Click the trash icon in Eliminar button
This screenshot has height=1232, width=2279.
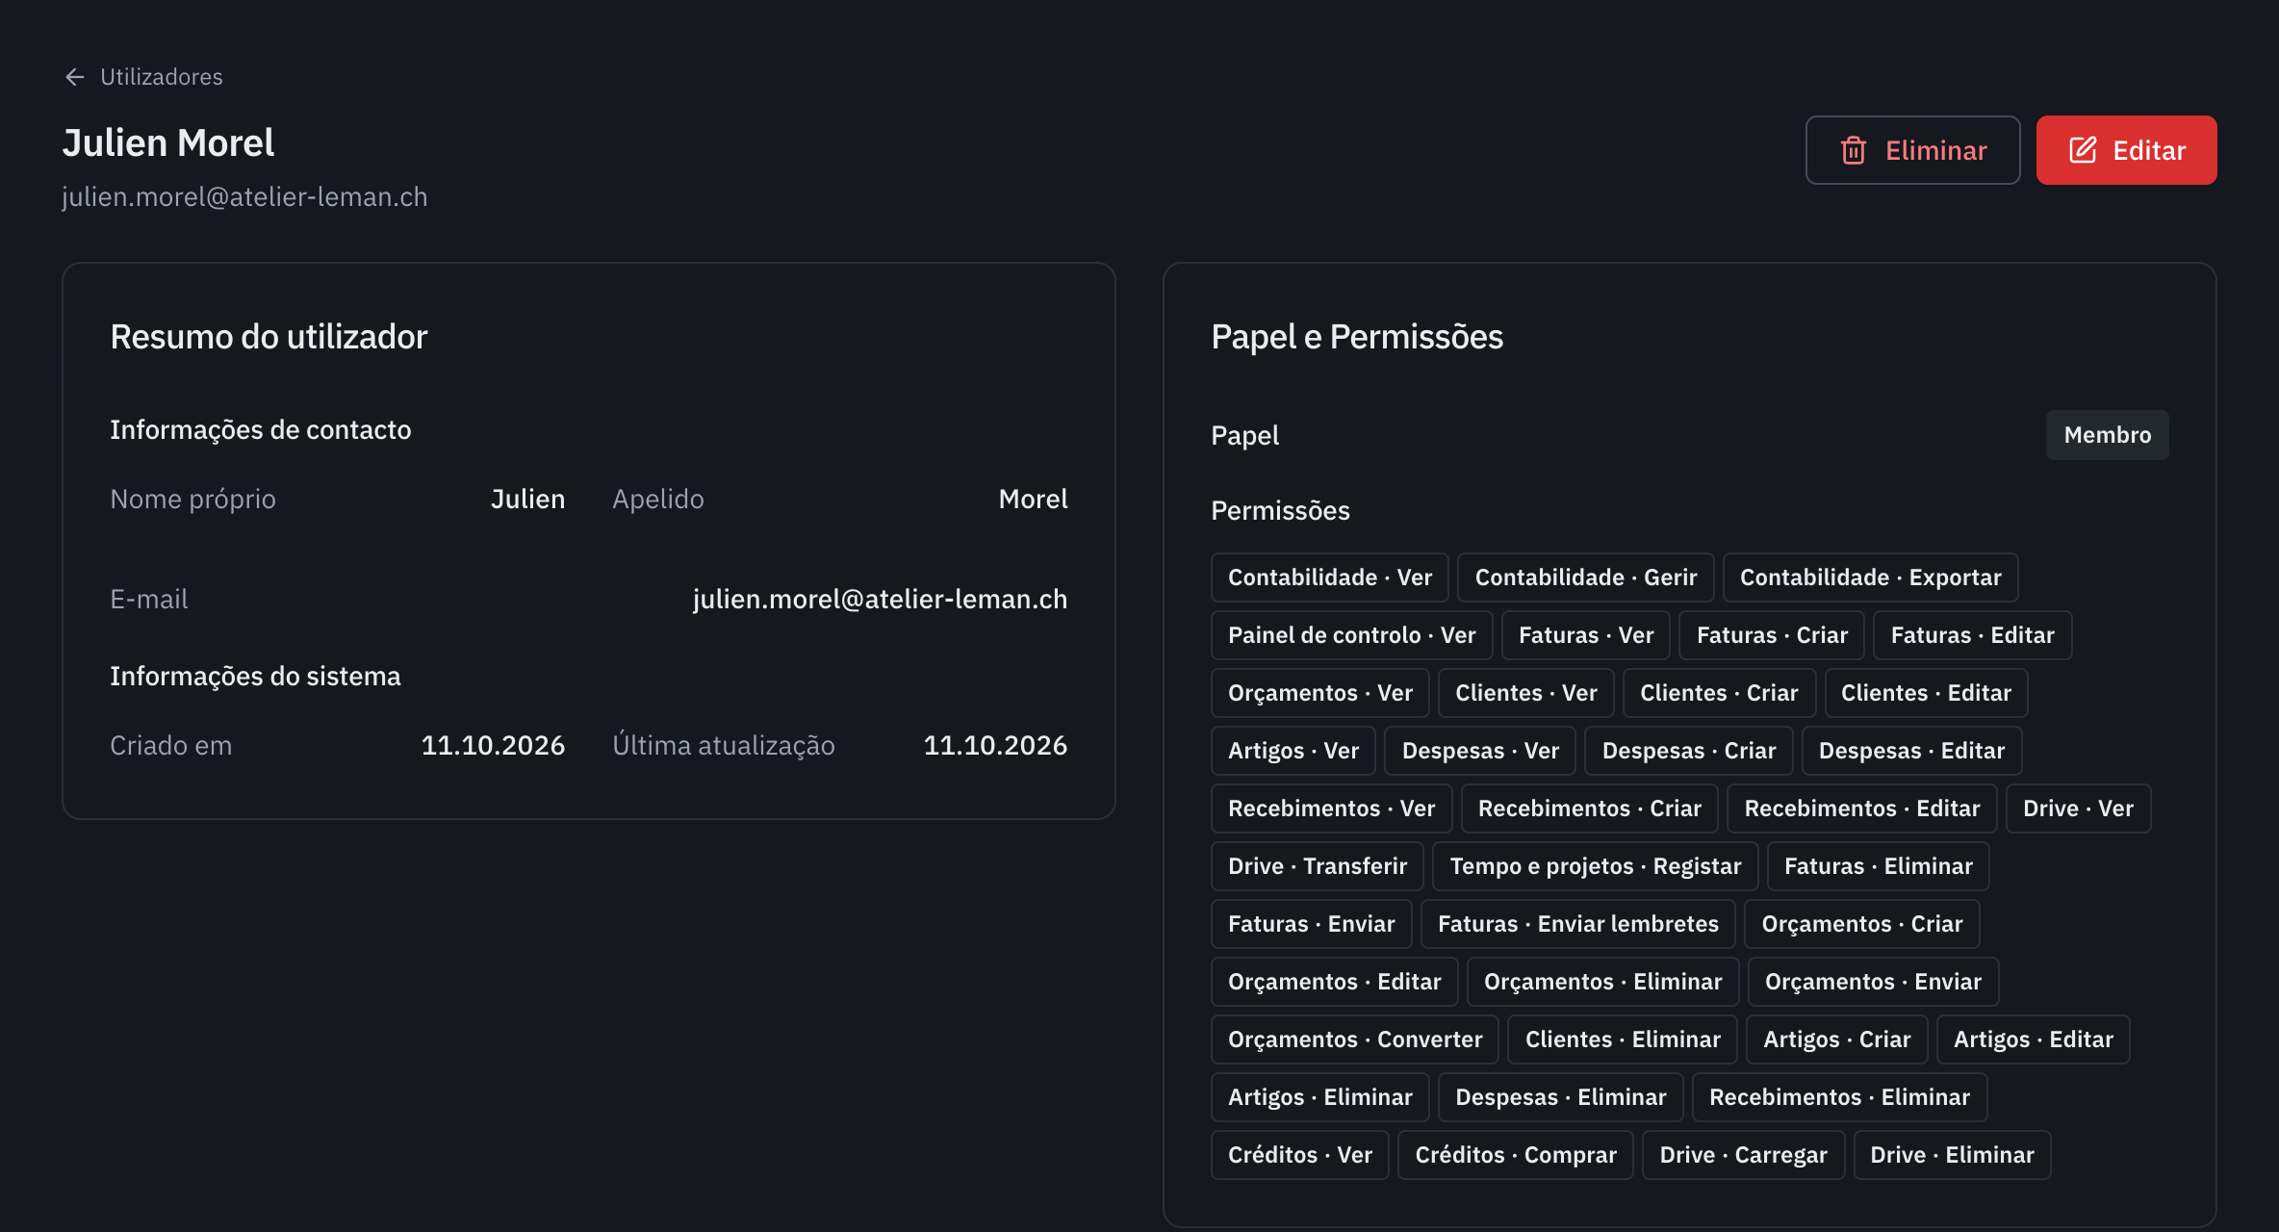coord(1854,150)
